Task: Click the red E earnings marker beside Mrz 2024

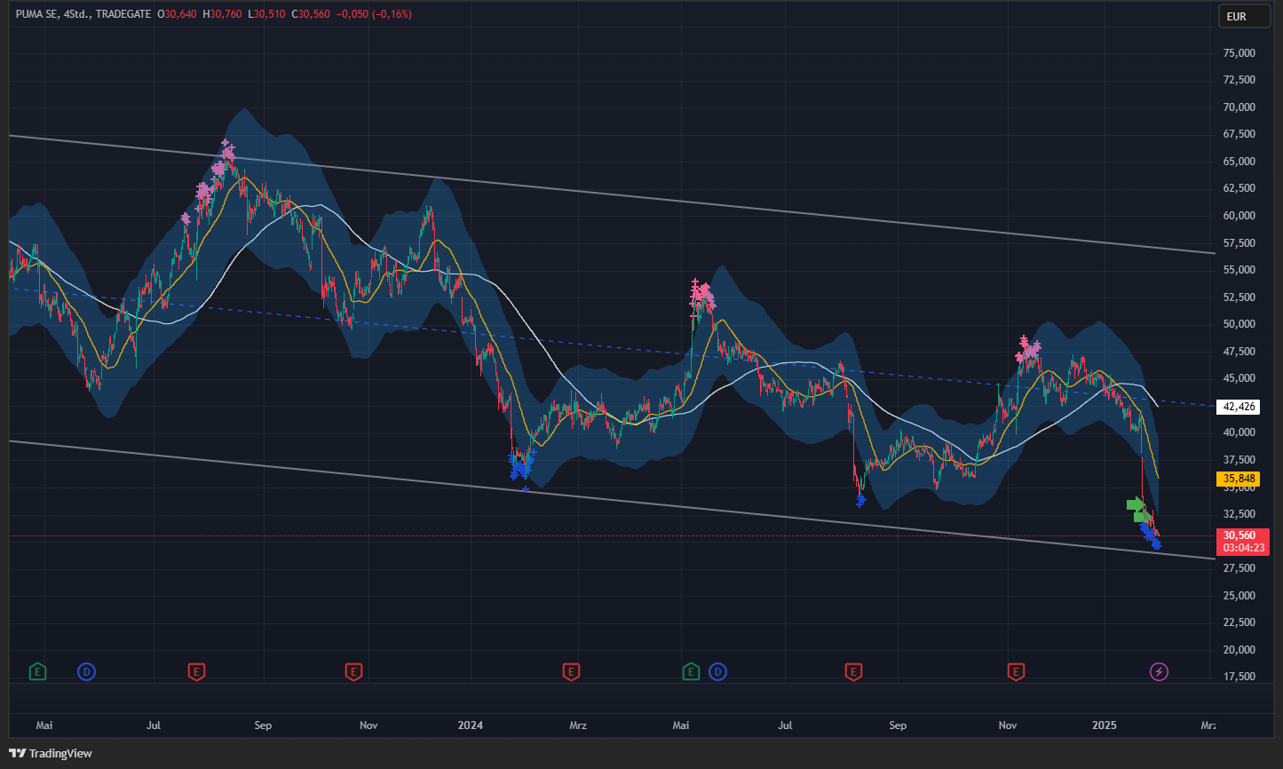Action: tap(572, 671)
